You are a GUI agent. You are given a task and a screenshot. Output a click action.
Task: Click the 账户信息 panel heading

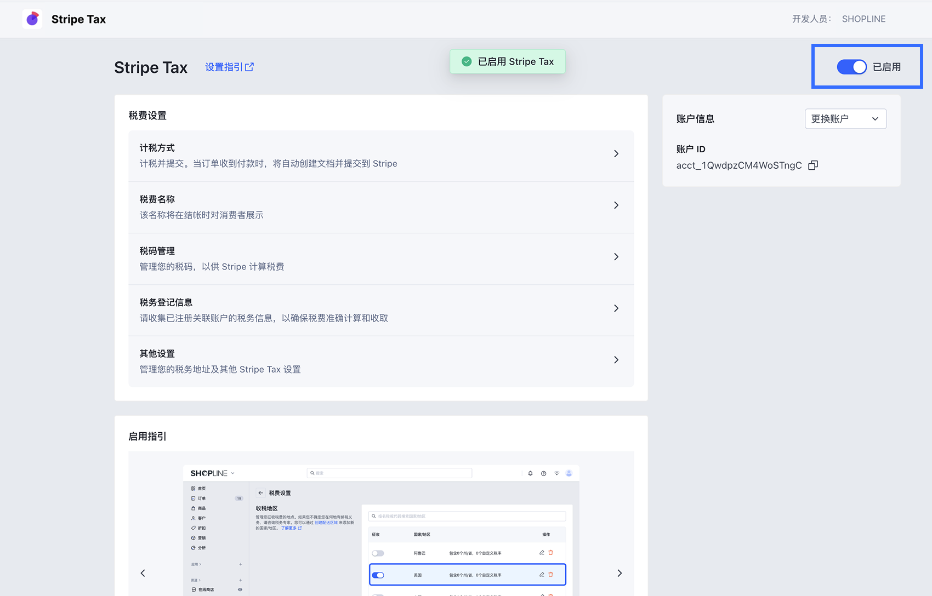[x=695, y=119]
